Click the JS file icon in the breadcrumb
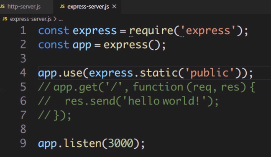 (5, 19)
